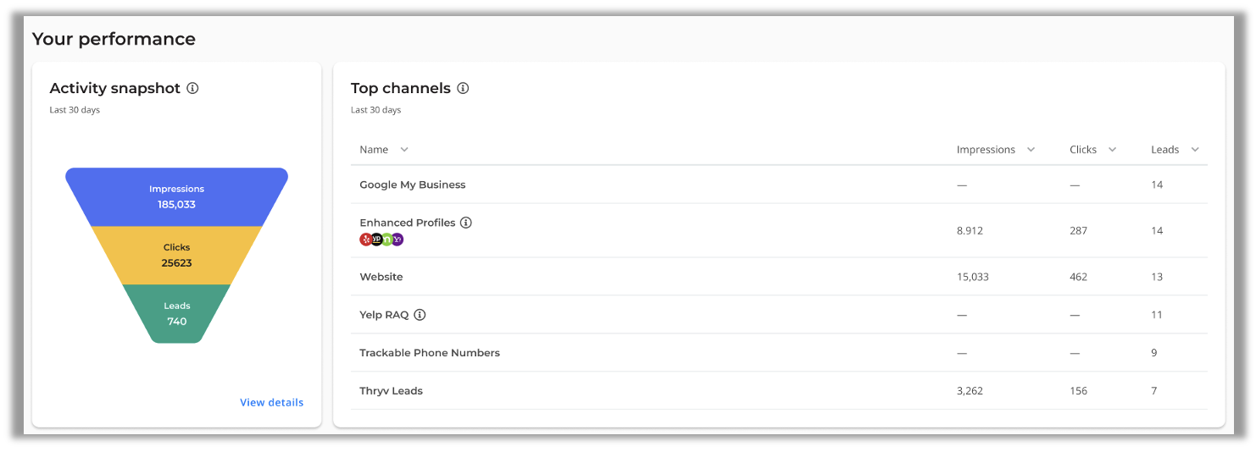Sort by the Leads column arrow
The height and width of the screenshot is (452, 1256).
tap(1195, 150)
